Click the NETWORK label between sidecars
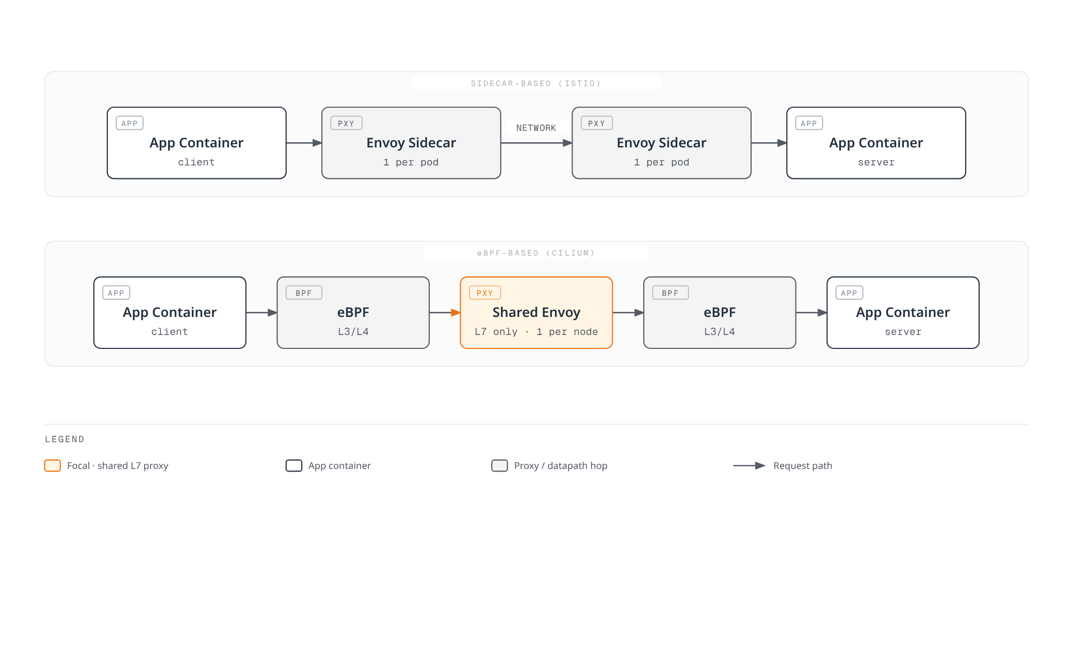Image resolution: width=1073 pixels, height=671 pixels. pos(536,128)
